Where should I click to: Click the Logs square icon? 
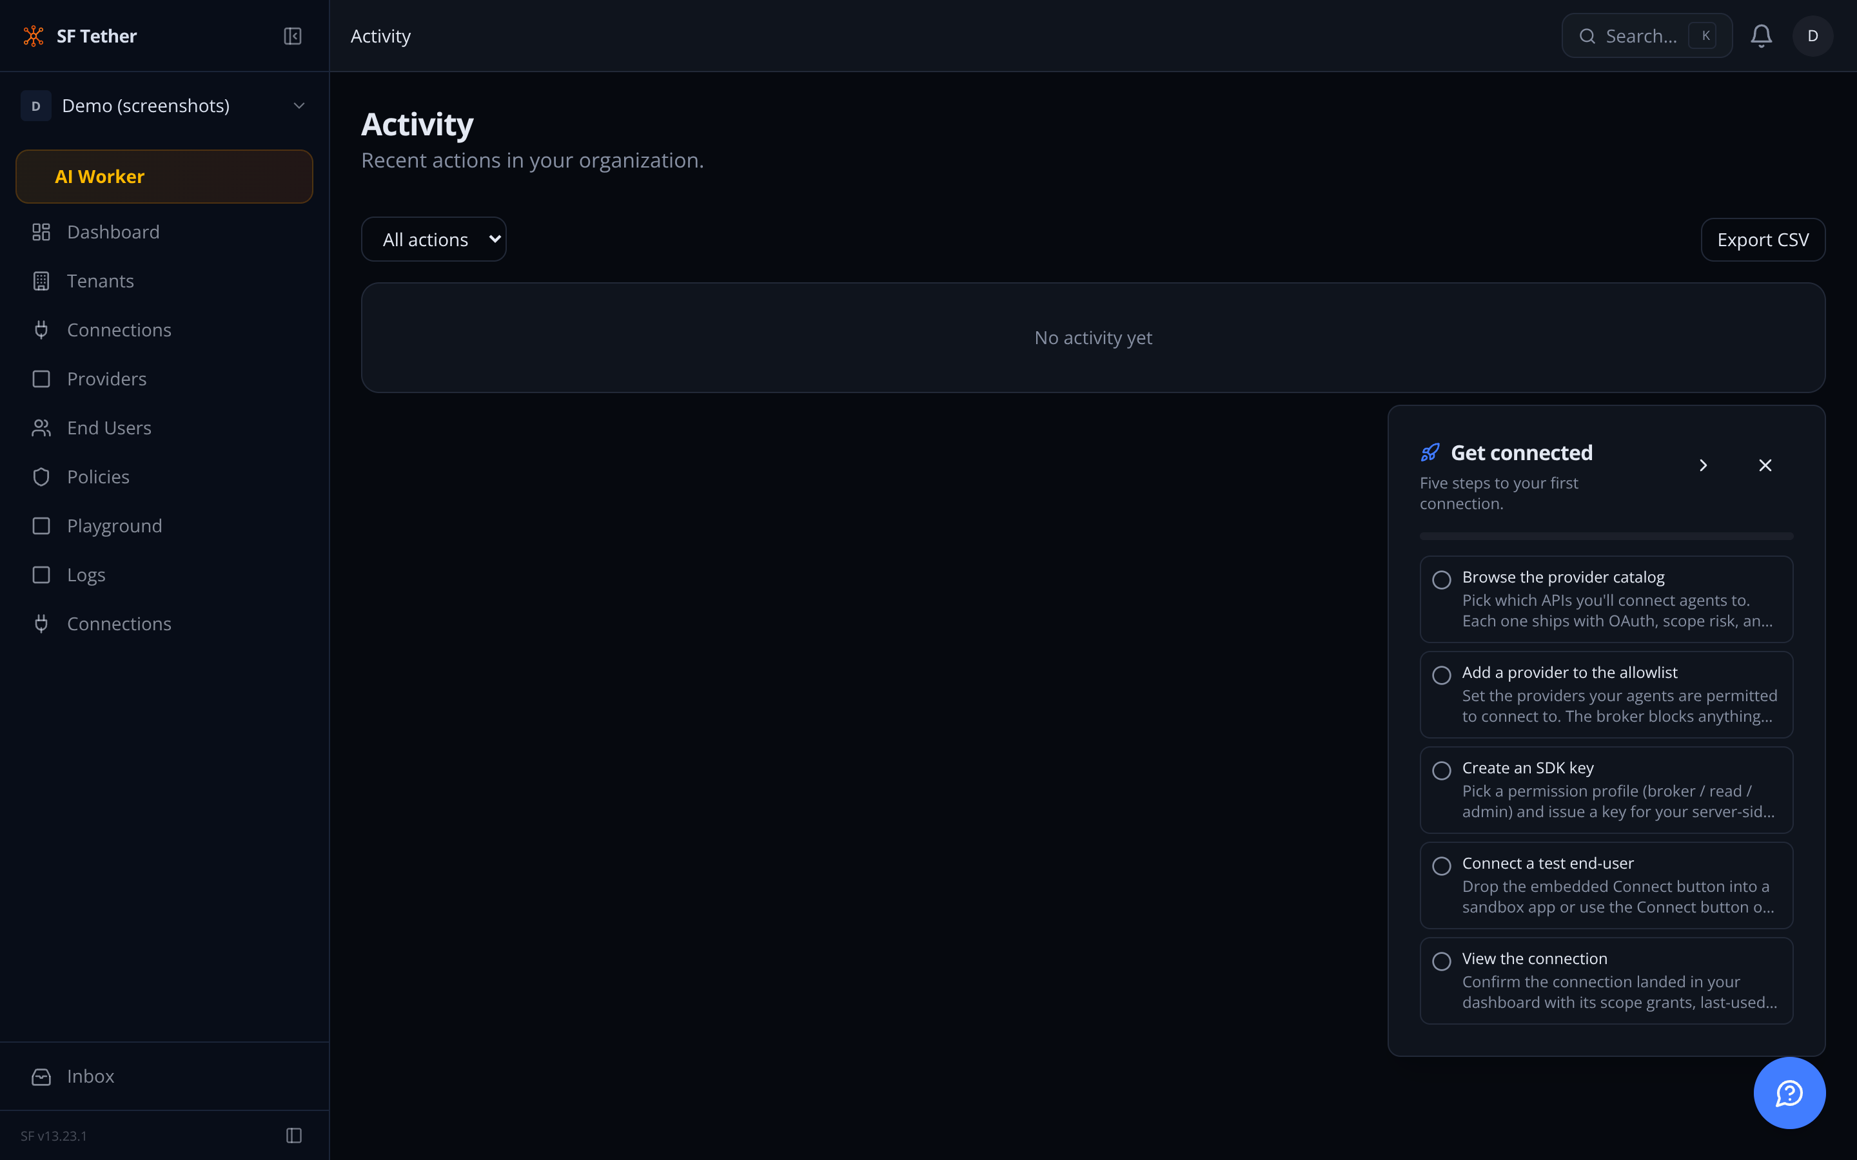tap(41, 575)
